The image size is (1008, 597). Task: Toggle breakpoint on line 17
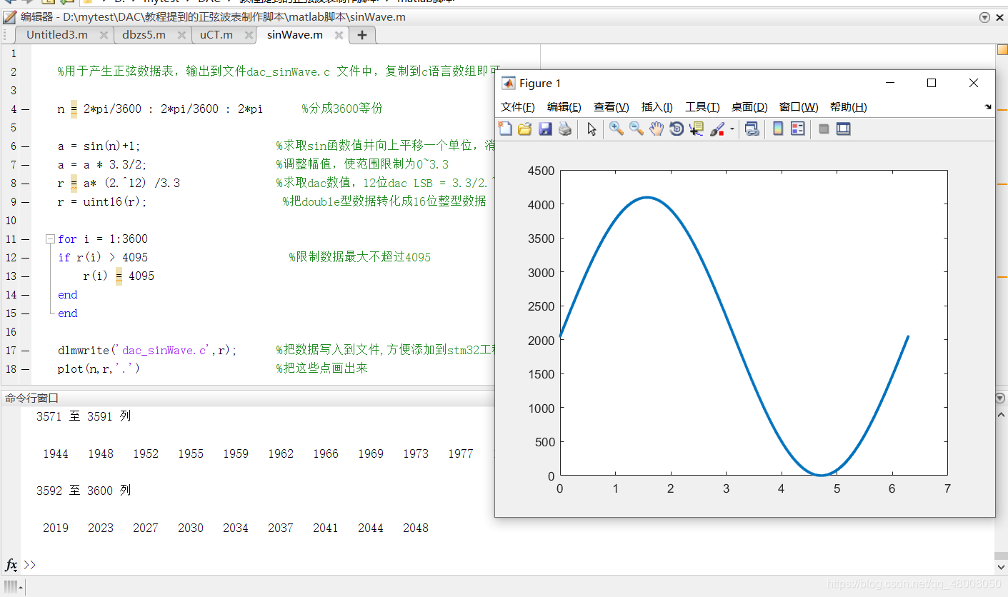[x=26, y=351]
